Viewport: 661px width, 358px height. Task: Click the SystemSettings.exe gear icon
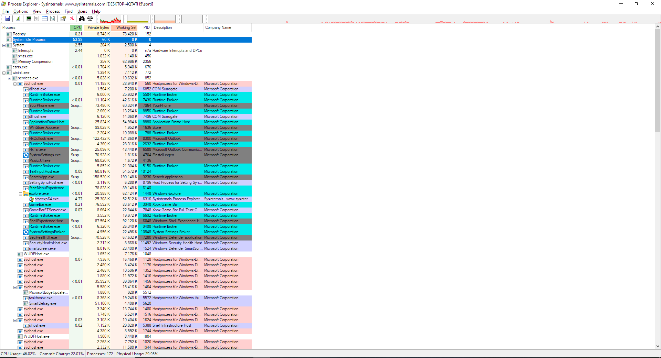pyautogui.click(x=26, y=155)
